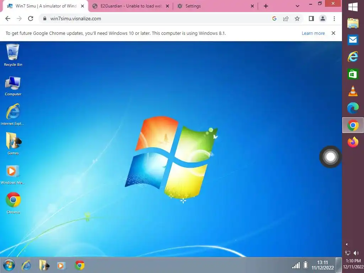The width and height of the screenshot is (364, 273).
Task: Switch to the E2Guardian tab
Action: 131,6
